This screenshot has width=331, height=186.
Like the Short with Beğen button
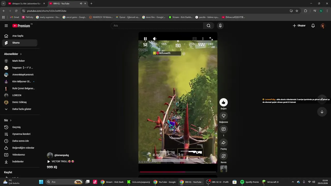pos(223,102)
